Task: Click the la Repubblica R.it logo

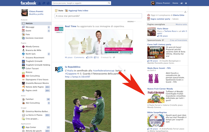Action: tap(59, 69)
